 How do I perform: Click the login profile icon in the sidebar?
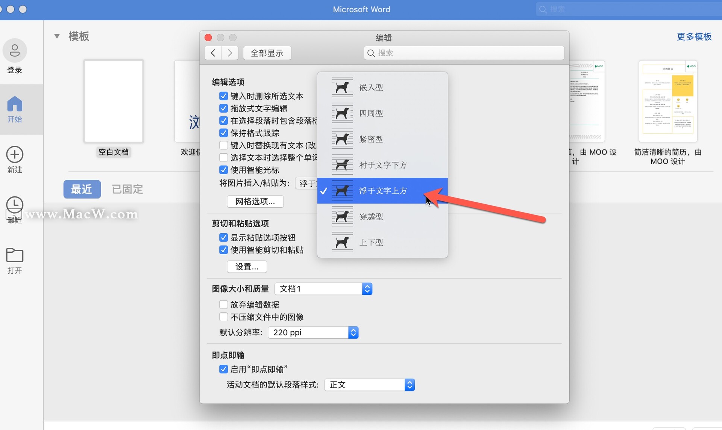coord(15,51)
